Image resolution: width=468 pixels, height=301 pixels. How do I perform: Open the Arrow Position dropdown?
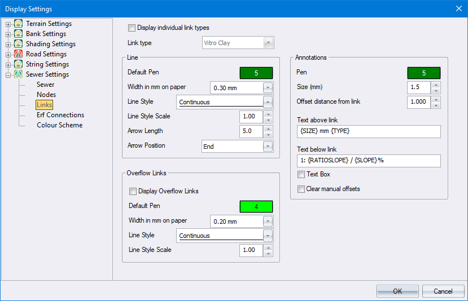[x=268, y=146]
